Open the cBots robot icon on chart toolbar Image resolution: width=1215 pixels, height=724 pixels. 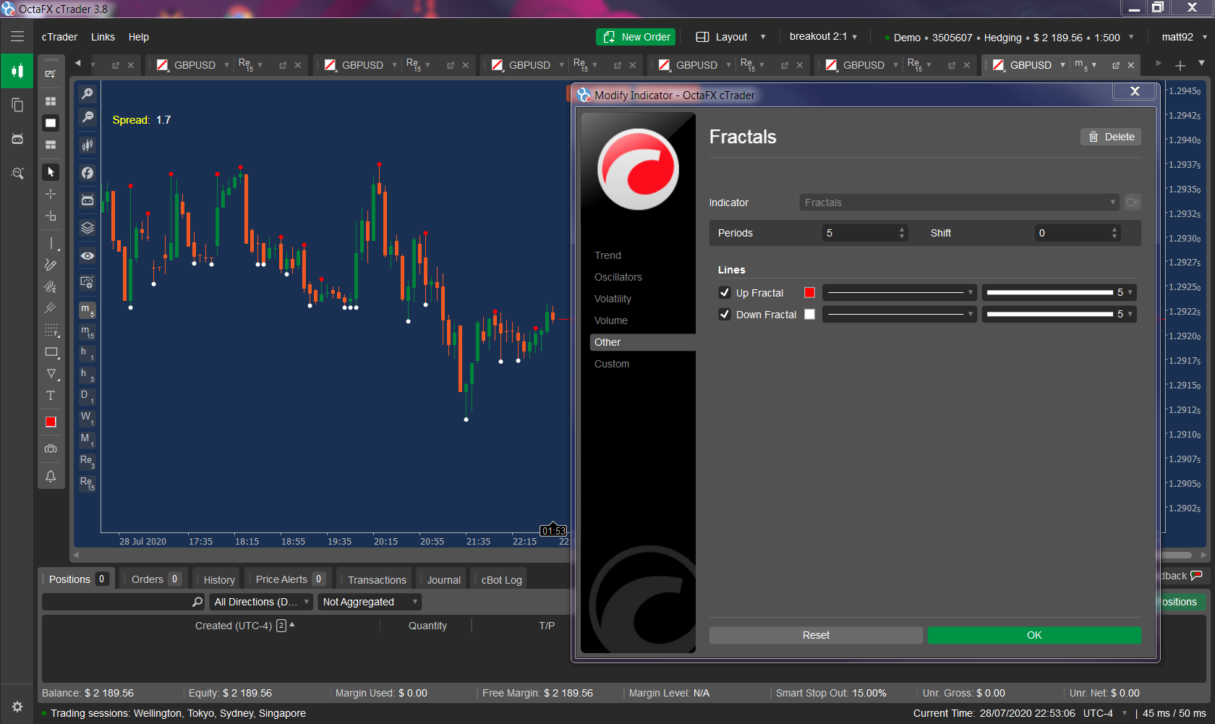(x=88, y=200)
